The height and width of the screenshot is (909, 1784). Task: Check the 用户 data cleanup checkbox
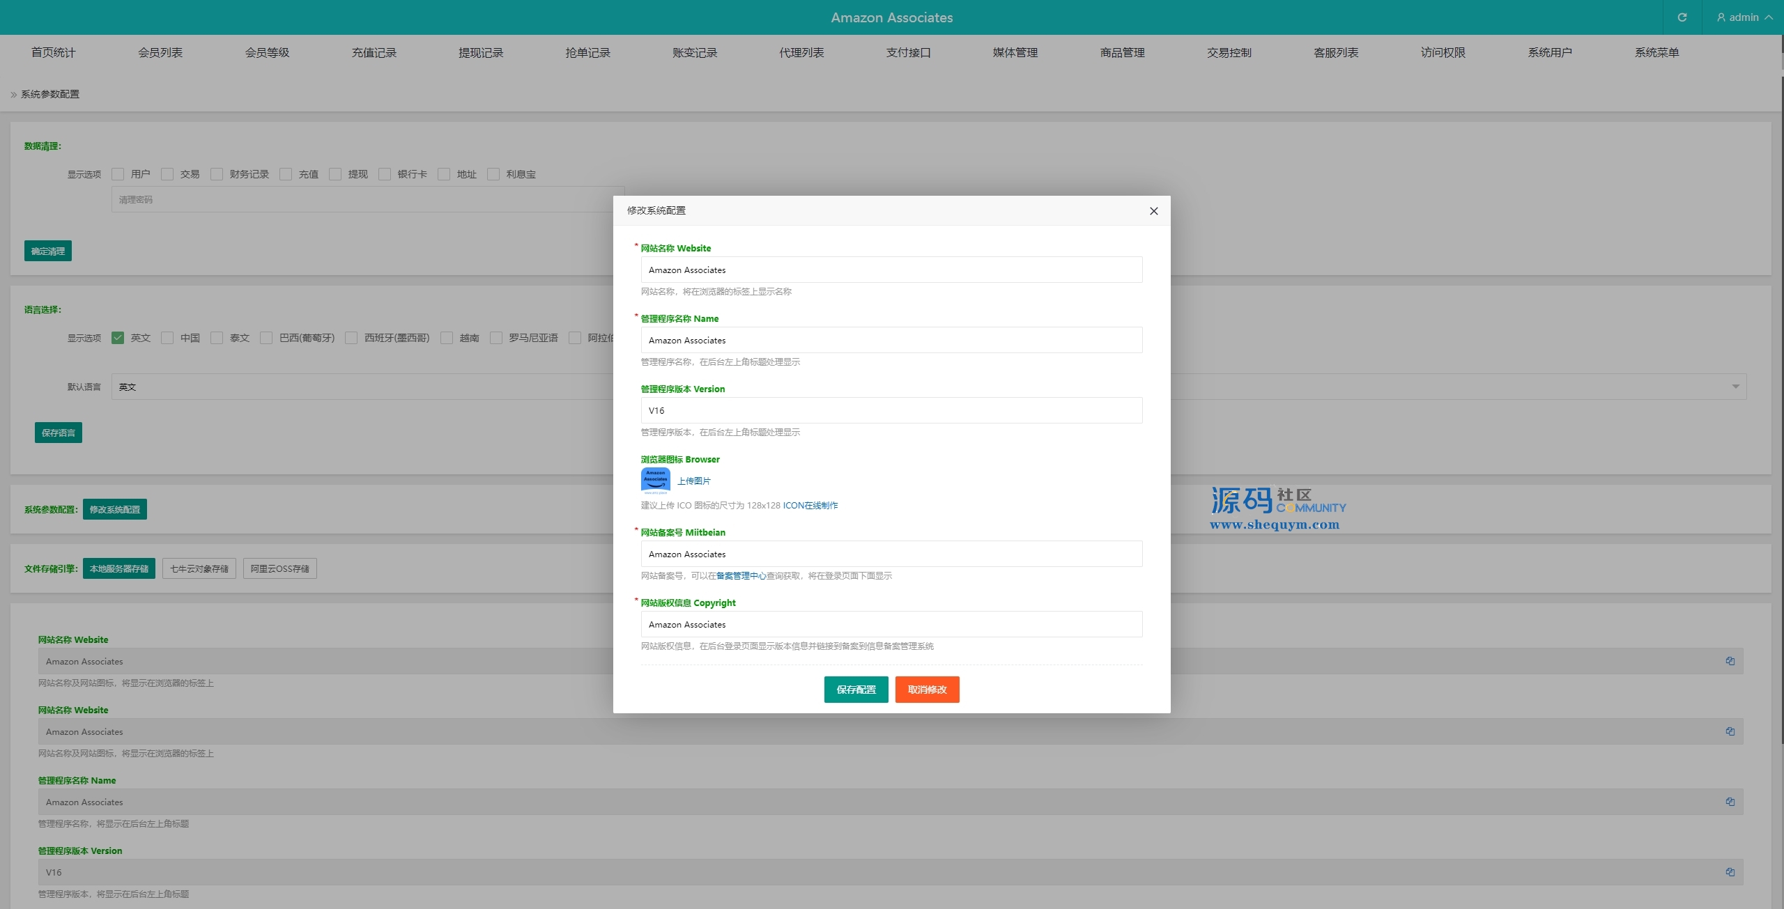click(x=118, y=174)
